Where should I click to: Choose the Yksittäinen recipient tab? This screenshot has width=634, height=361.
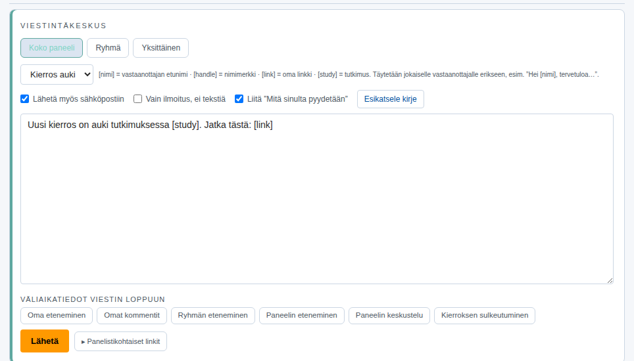(x=160, y=48)
